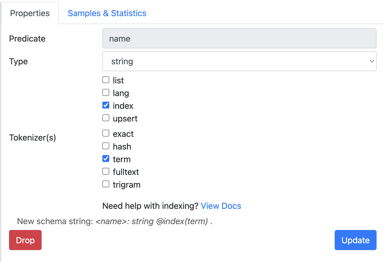
Task: Click the 'Need help with indexing?' text
Action: pyautogui.click(x=150, y=206)
